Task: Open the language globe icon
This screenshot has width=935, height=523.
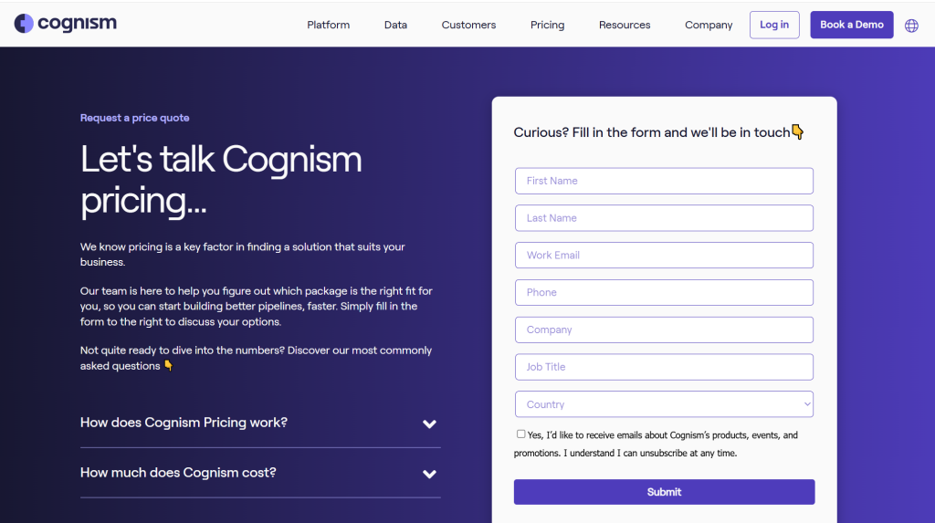Action: [x=911, y=26]
